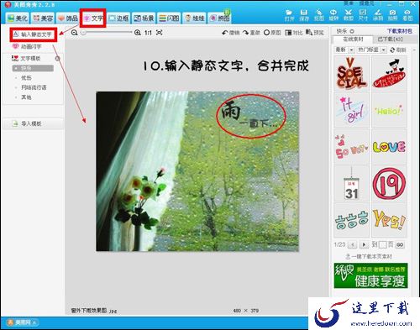Open the 美化 (Beautify) tab
This screenshot has height=330, width=420.
click(18, 18)
